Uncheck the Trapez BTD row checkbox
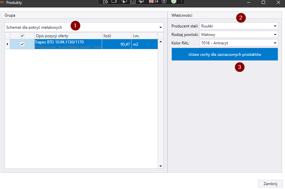 click(22, 44)
